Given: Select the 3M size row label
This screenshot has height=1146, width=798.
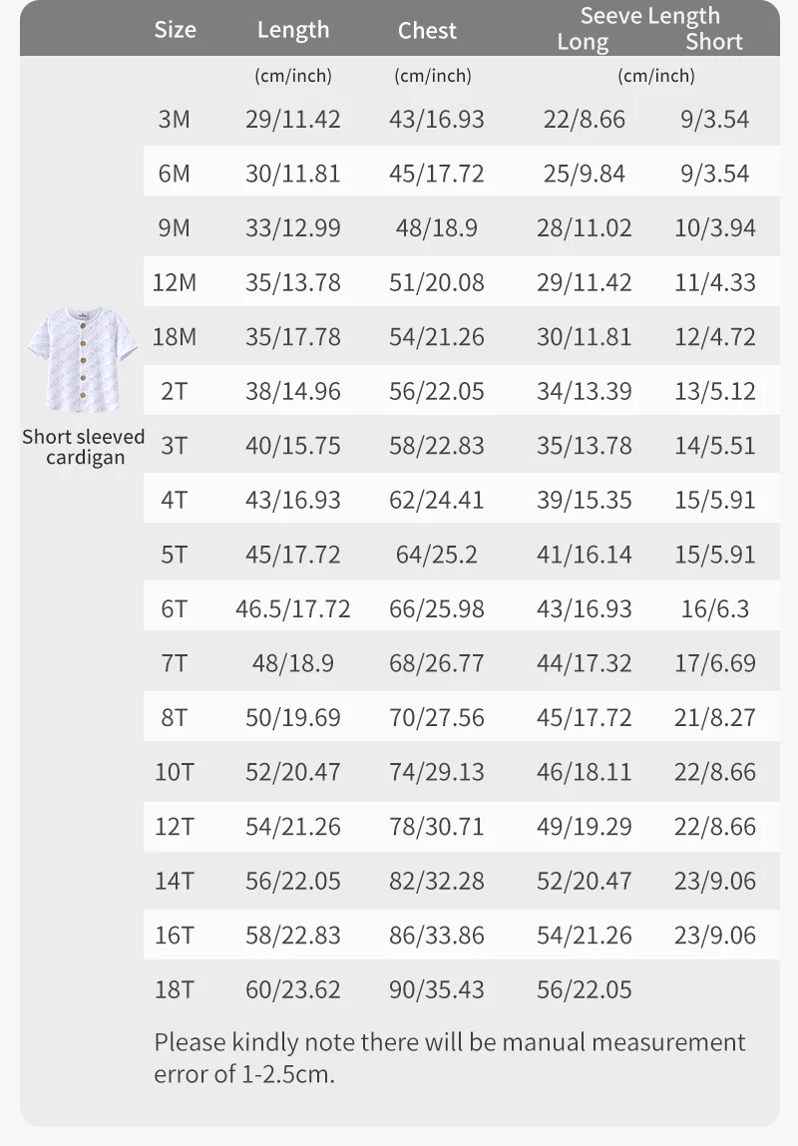Looking at the screenshot, I should pos(174,119).
